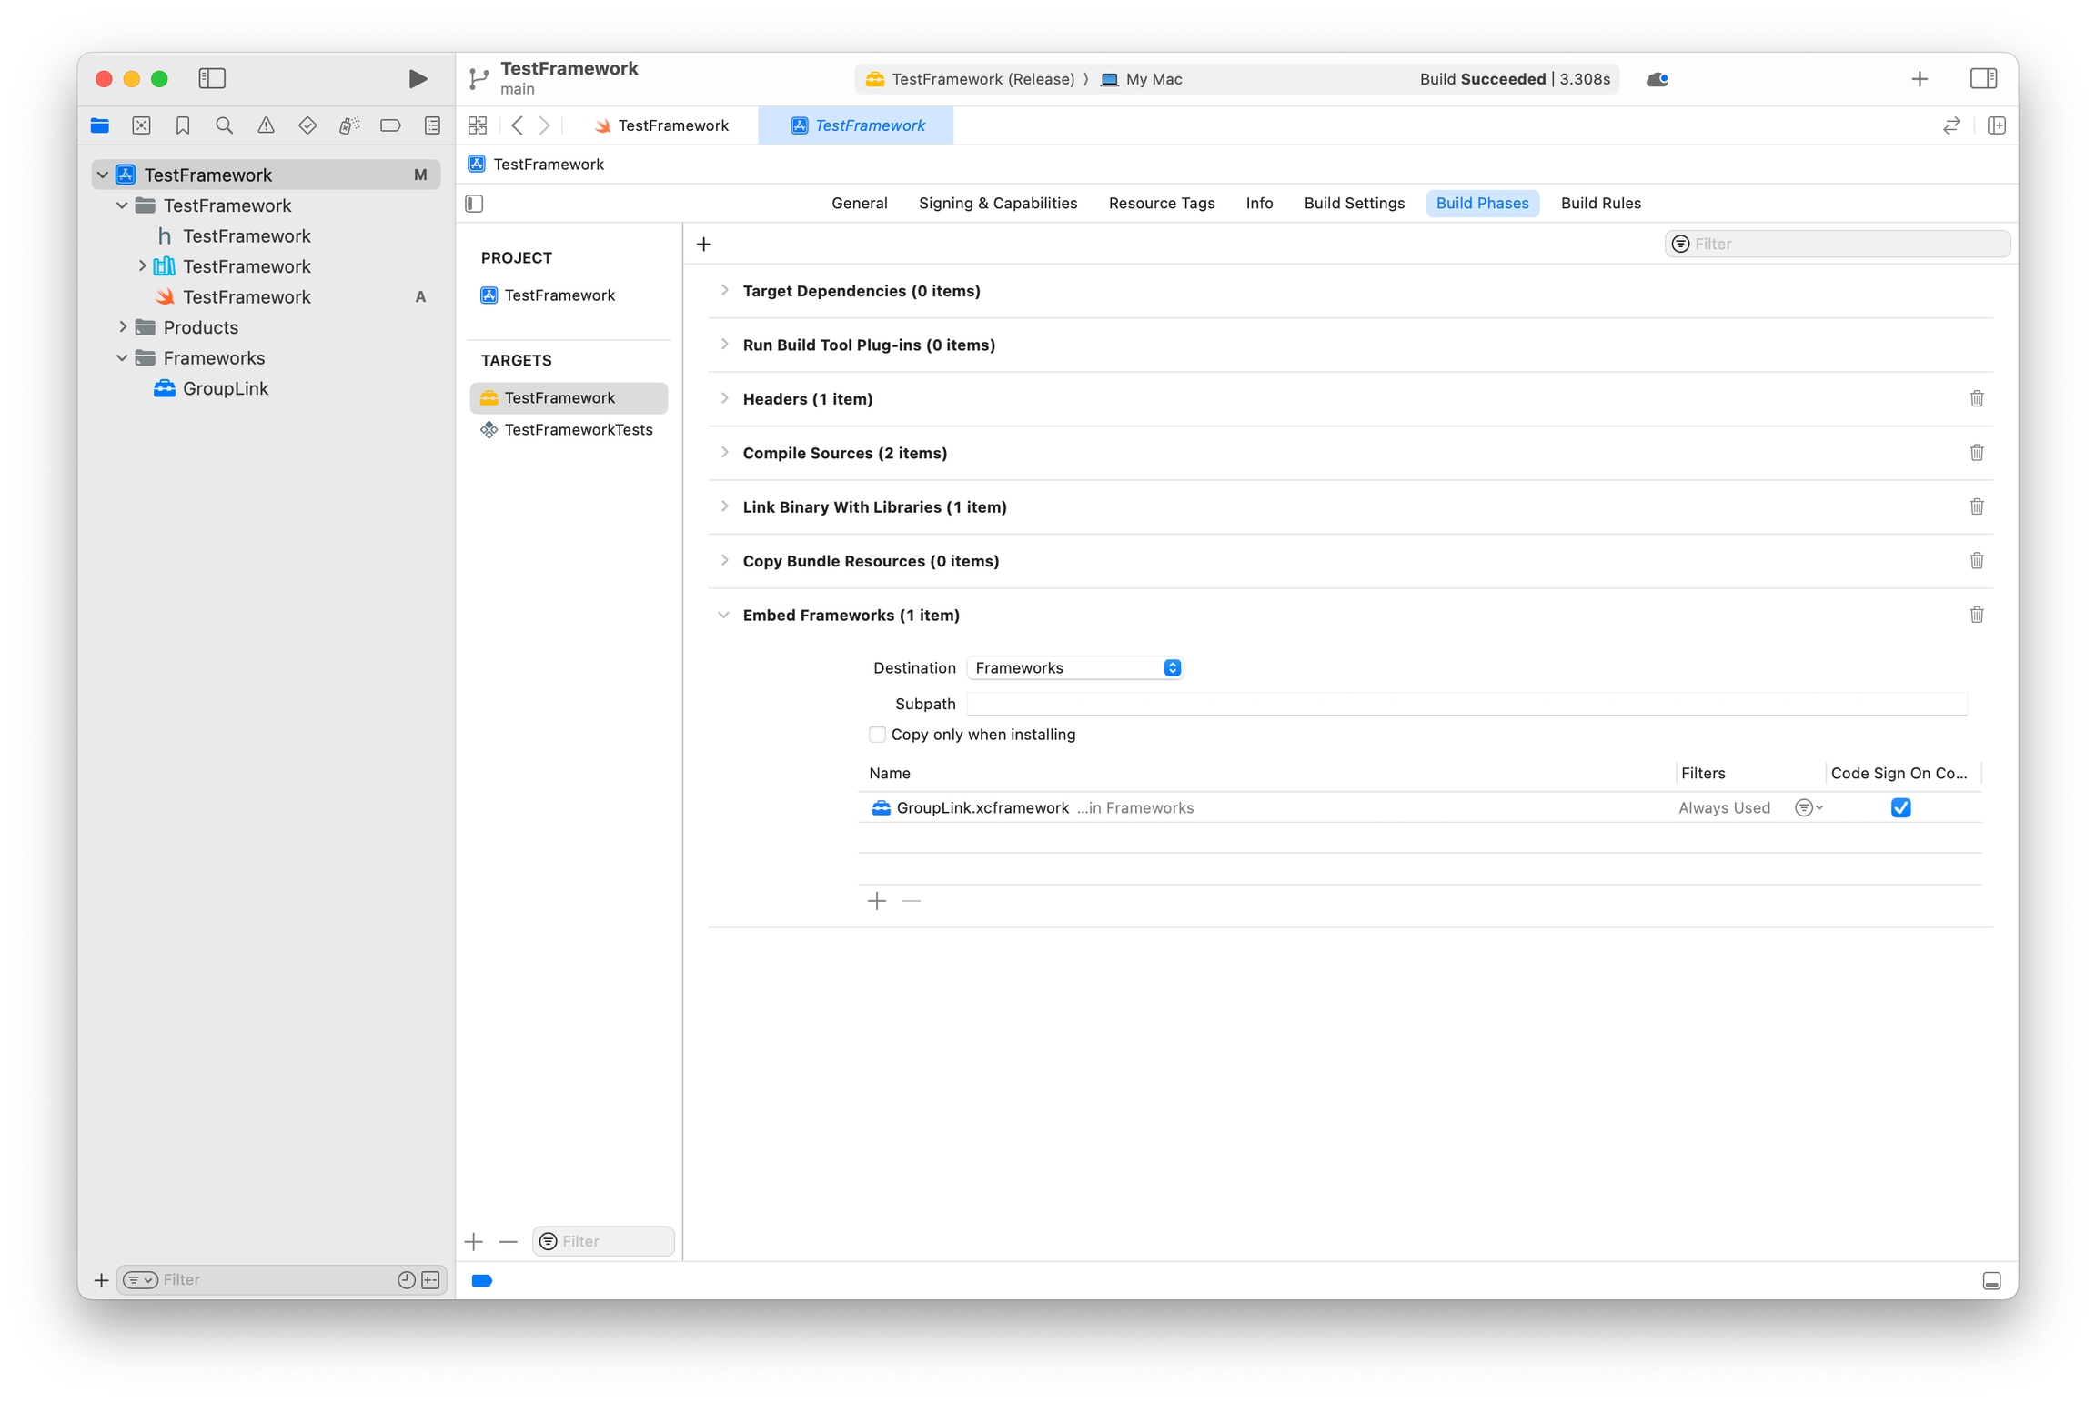Open the Test navigator diamond icon
Screen dimensions: 2096x1402
(x=307, y=125)
